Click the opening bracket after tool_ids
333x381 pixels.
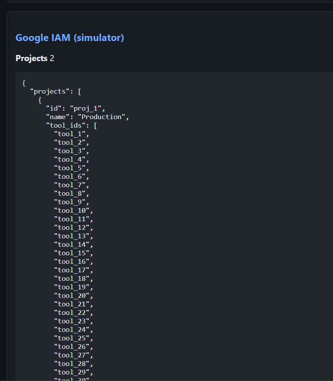(x=95, y=125)
